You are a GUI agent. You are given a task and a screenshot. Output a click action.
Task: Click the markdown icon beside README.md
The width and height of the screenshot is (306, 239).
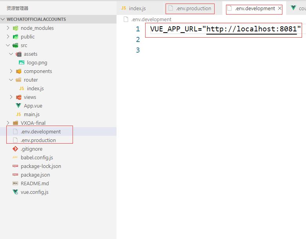[x=16, y=184]
